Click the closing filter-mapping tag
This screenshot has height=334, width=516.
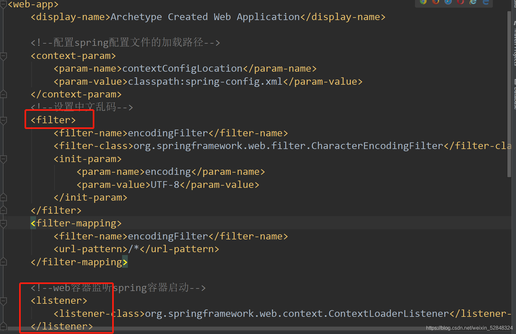pos(79,262)
